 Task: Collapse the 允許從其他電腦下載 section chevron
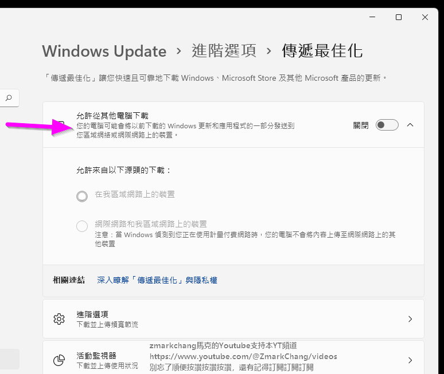point(410,125)
